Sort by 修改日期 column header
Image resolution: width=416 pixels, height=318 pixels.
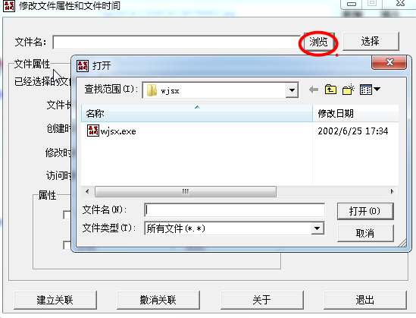pos(355,113)
